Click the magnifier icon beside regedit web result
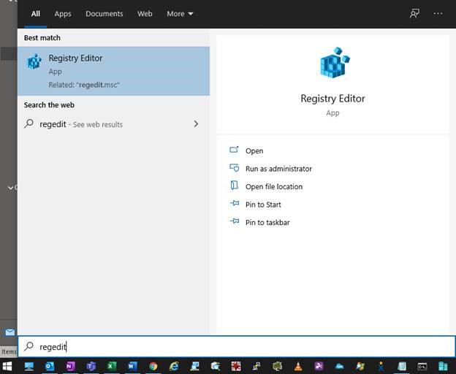The width and height of the screenshot is (456, 374). click(x=28, y=123)
